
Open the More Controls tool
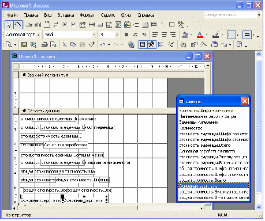pos(181,24)
